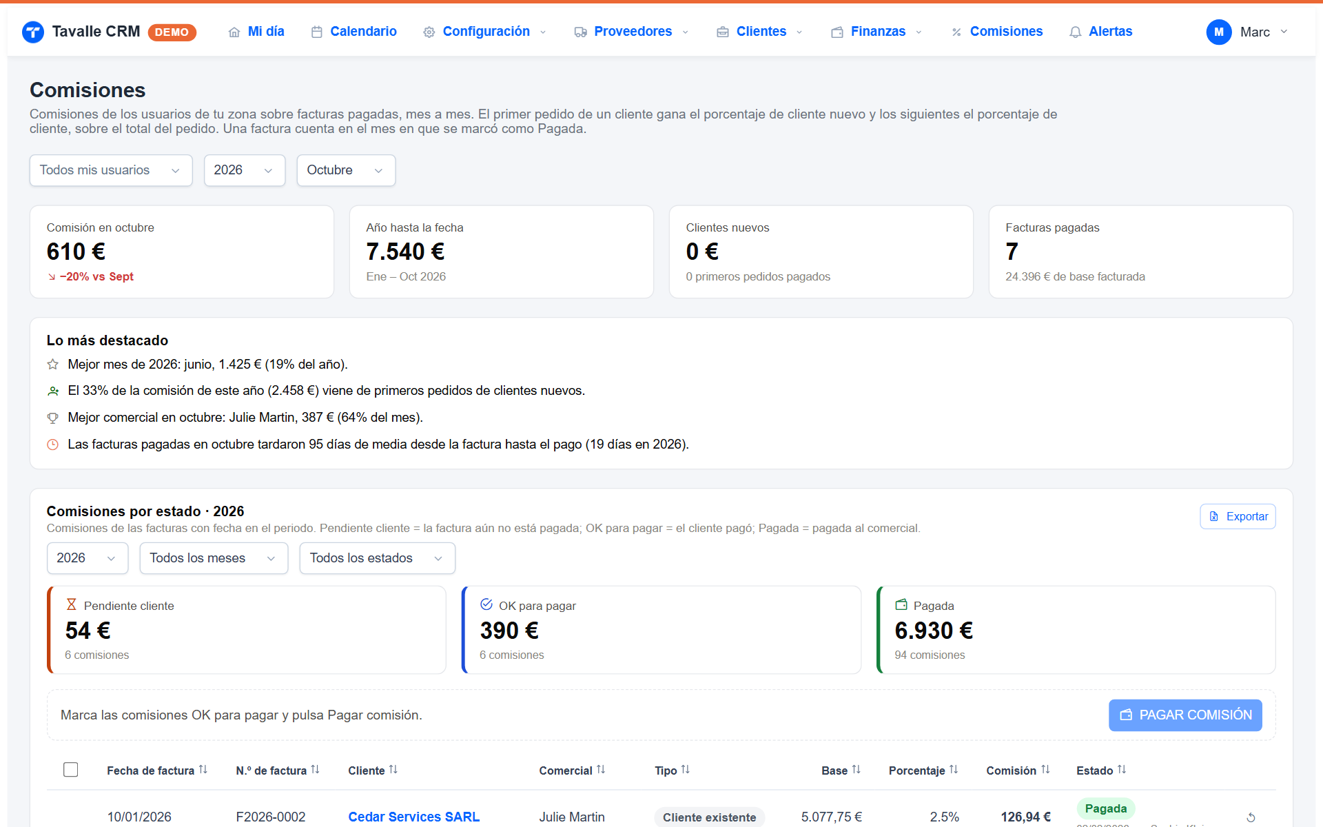Screen dimensions: 1323x827
Task: Click the Exportar button
Action: (1238, 516)
